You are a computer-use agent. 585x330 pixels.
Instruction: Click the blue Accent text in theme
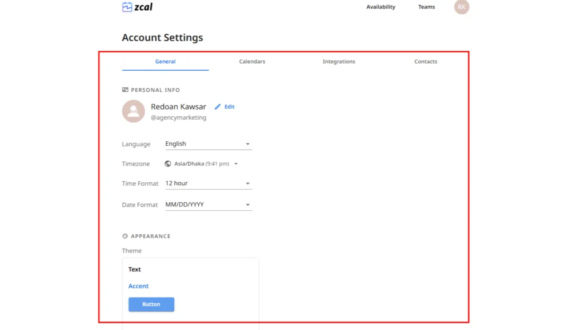coord(138,286)
